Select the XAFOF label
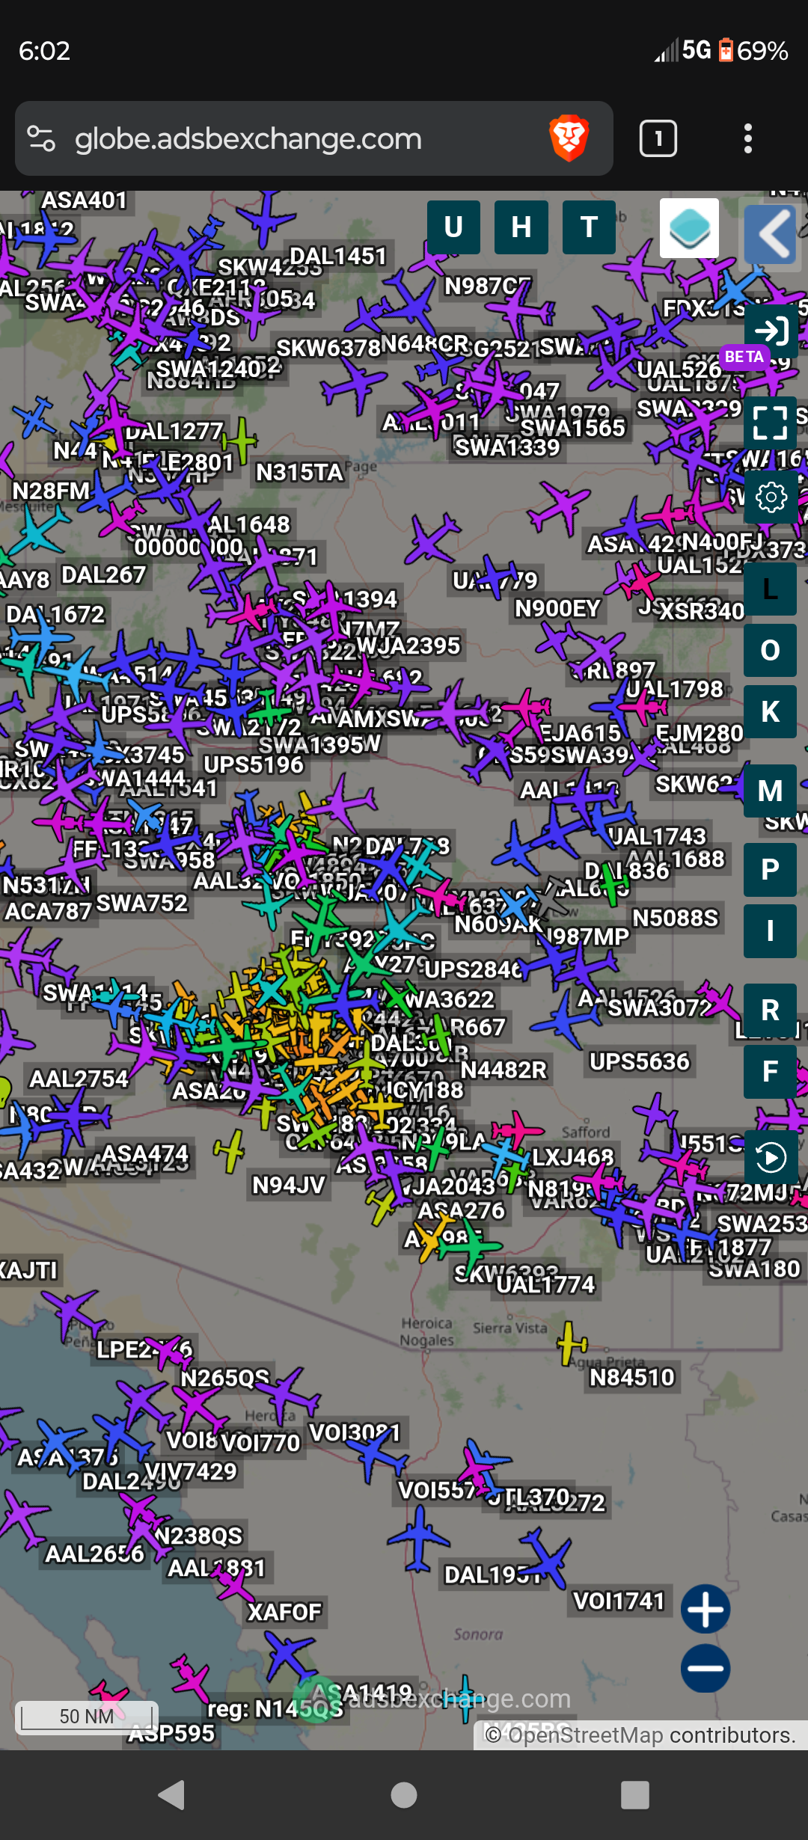The image size is (808, 1840). click(284, 1612)
